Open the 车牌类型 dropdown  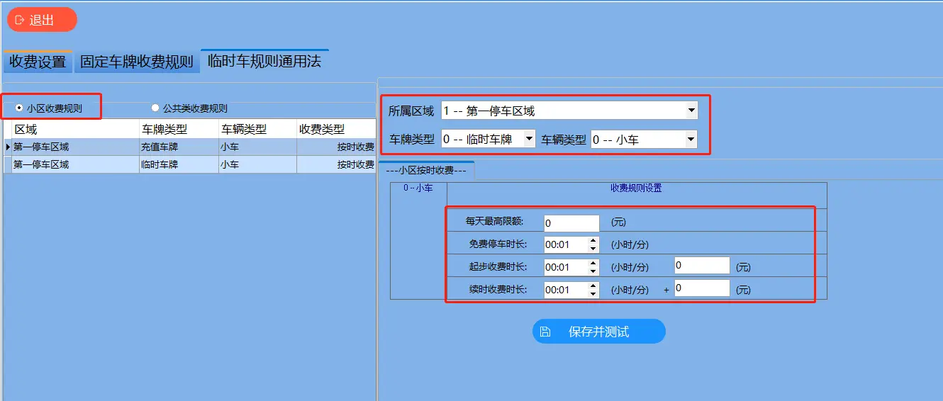click(489, 140)
